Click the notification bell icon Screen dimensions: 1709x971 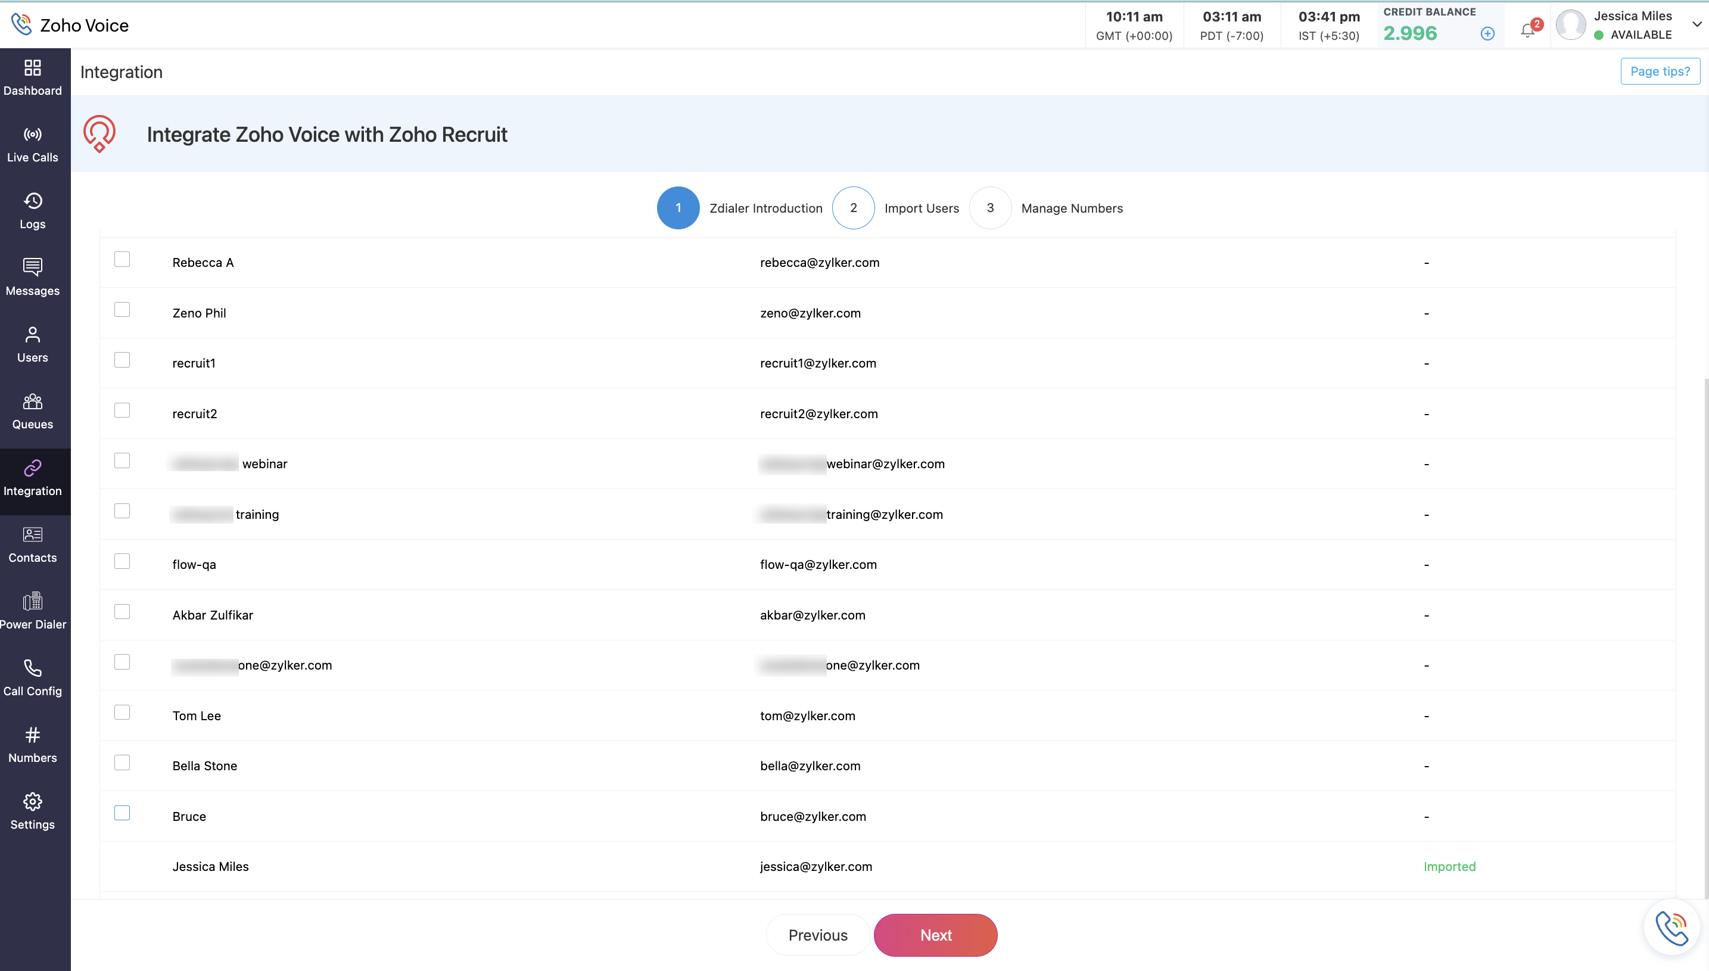click(x=1527, y=30)
